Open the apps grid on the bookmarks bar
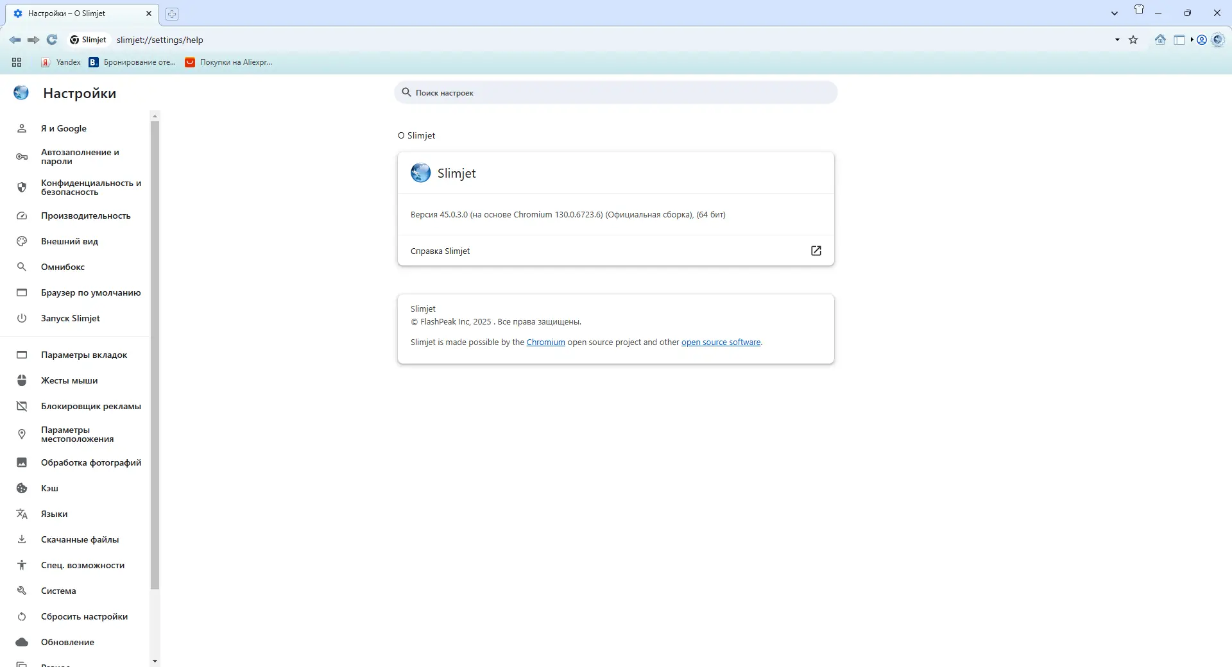 coord(17,62)
